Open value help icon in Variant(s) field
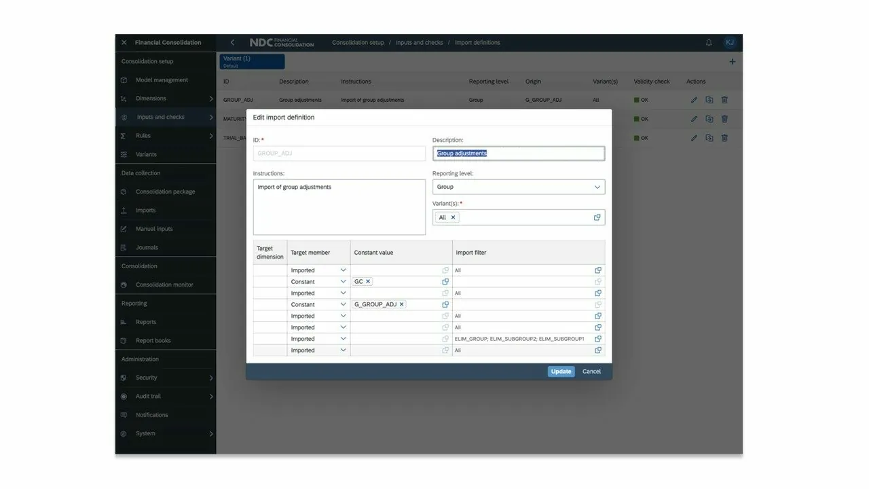This screenshot has width=869, height=489. click(597, 217)
